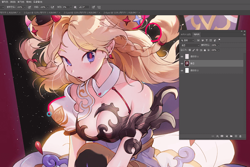Hide 레이어 1 layer eye icon
This screenshot has width=250, height=167.
coord(182,57)
